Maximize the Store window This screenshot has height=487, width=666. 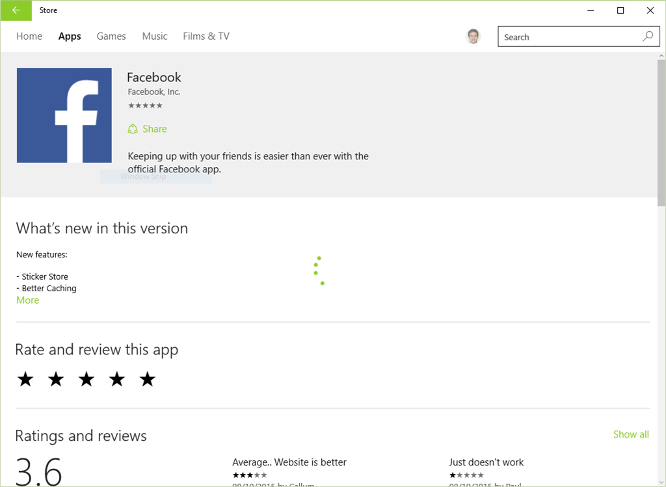click(620, 10)
